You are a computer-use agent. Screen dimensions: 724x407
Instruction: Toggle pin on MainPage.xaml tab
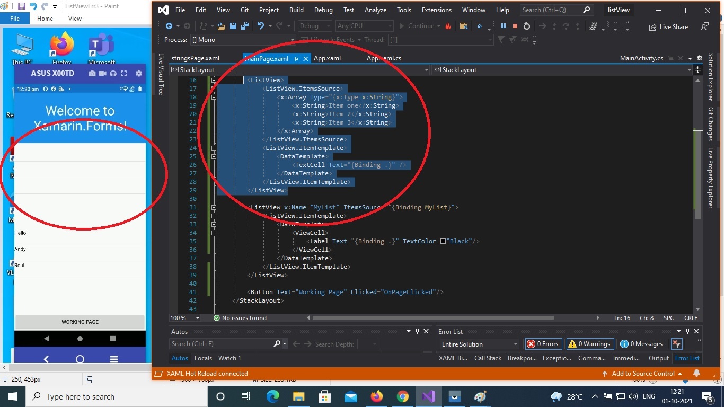pos(296,59)
